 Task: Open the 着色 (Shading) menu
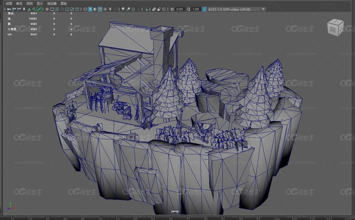tap(19, 3)
